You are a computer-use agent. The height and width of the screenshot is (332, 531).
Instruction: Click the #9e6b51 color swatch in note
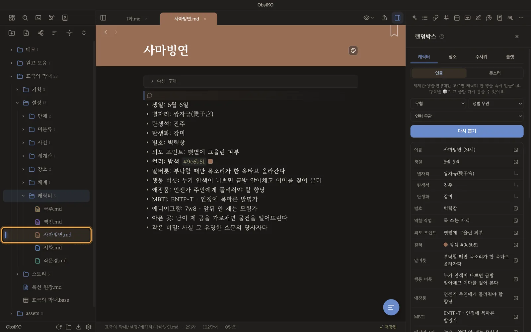[210, 161]
